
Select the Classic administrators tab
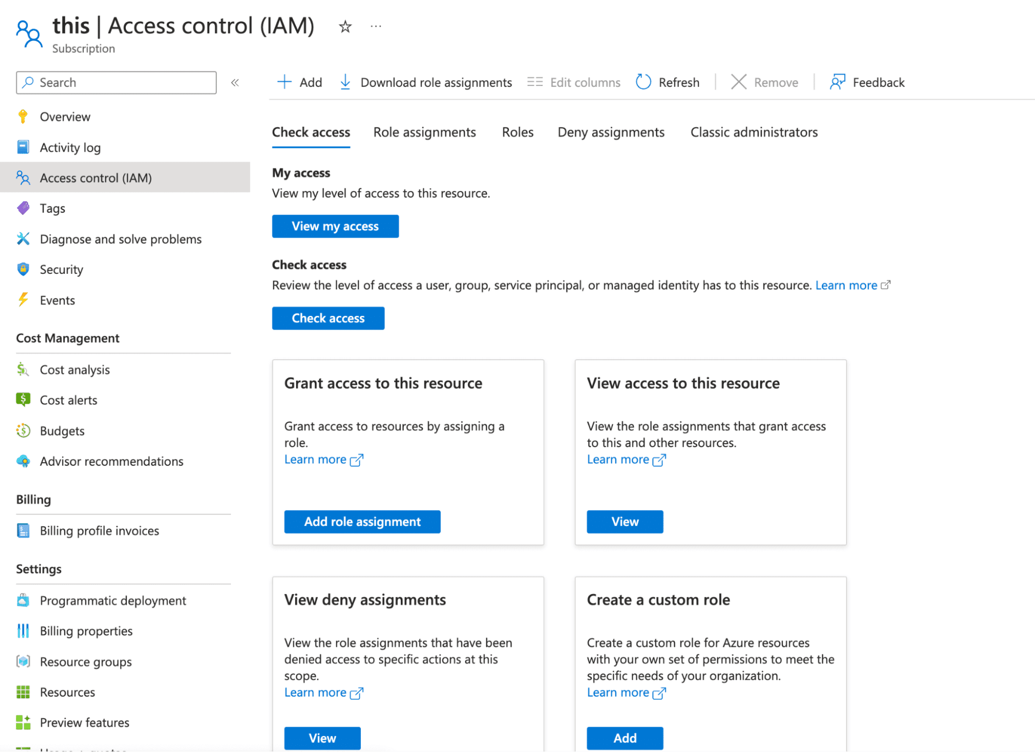coord(754,132)
